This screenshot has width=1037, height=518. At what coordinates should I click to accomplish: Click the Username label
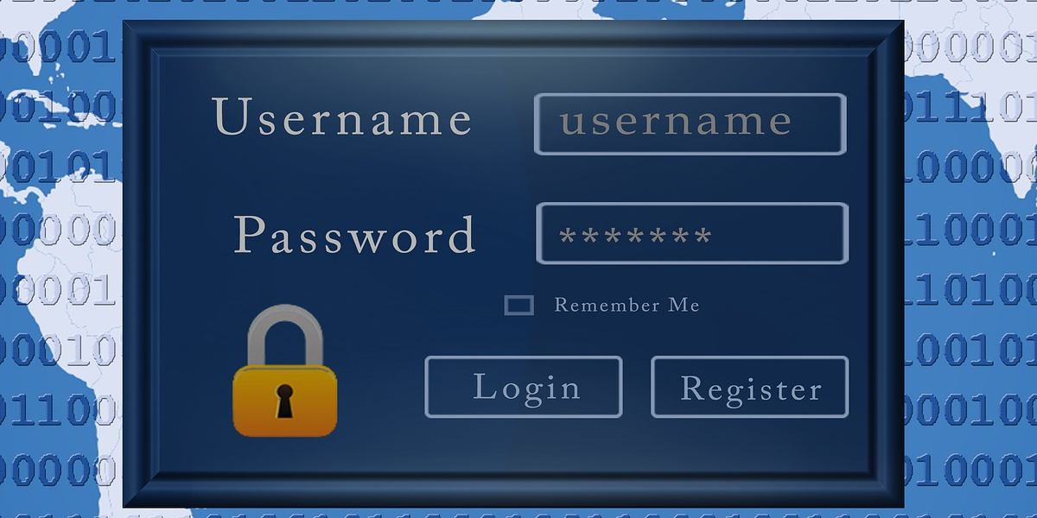tap(342, 118)
